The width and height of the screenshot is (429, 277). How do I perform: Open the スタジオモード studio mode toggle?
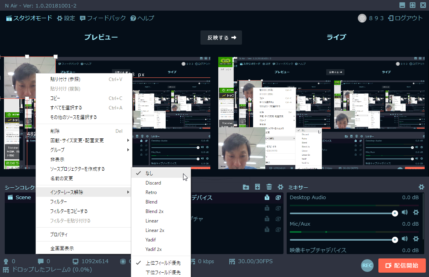point(29,18)
